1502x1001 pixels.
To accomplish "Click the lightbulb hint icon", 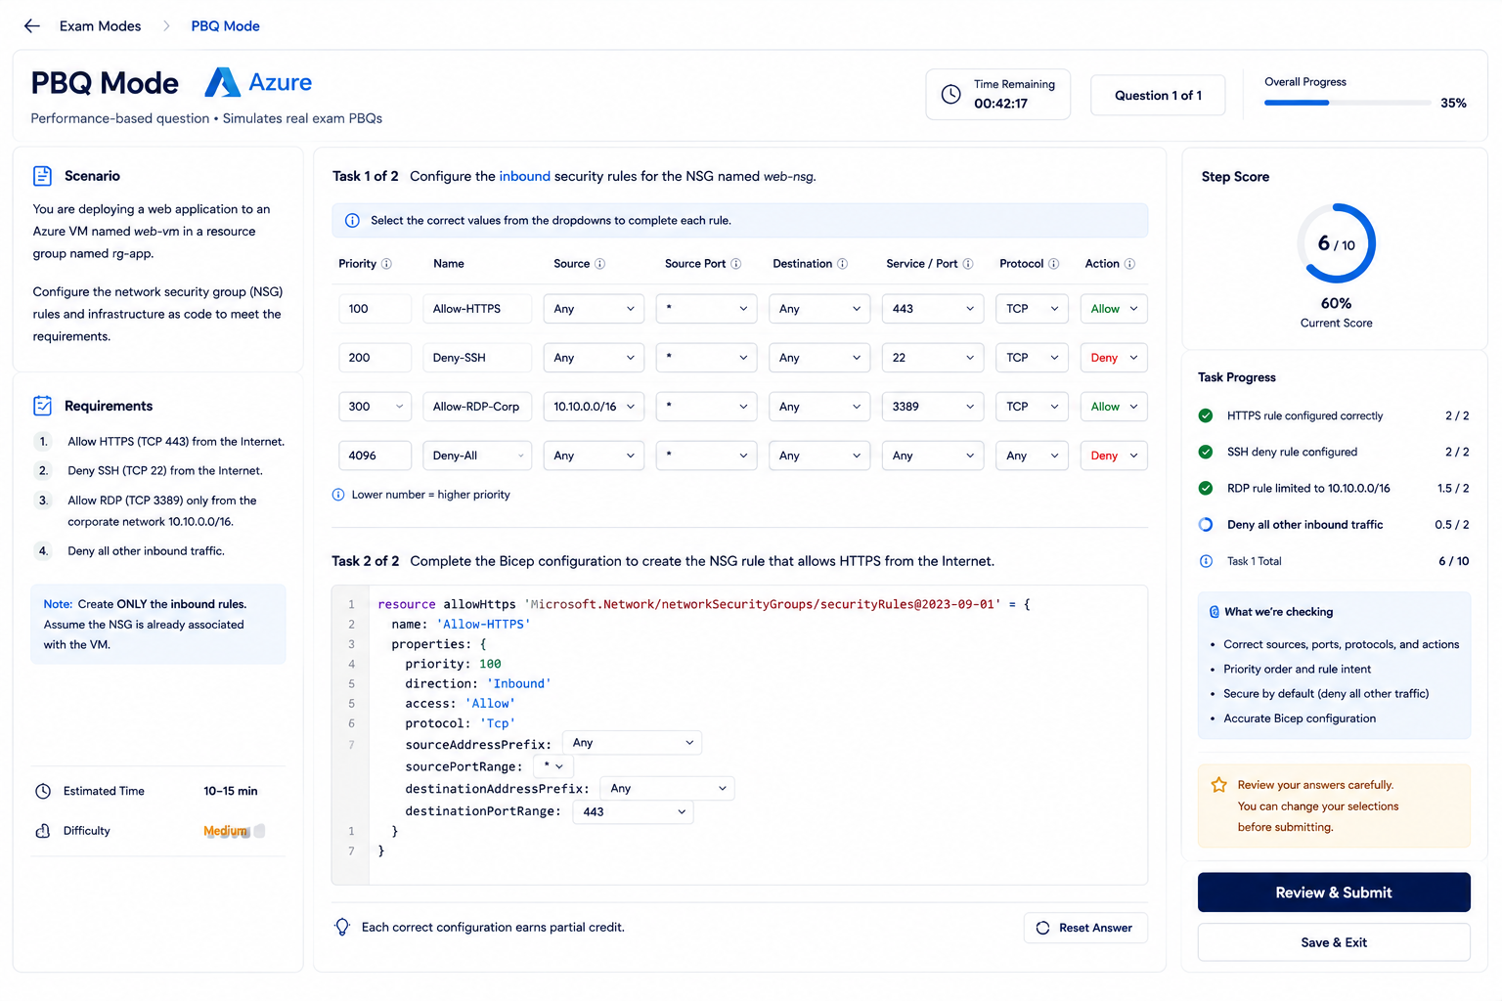I will point(342,927).
